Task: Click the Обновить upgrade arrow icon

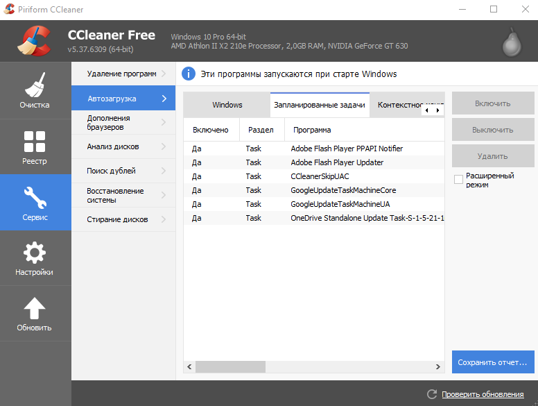Action: click(x=34, y=307)
